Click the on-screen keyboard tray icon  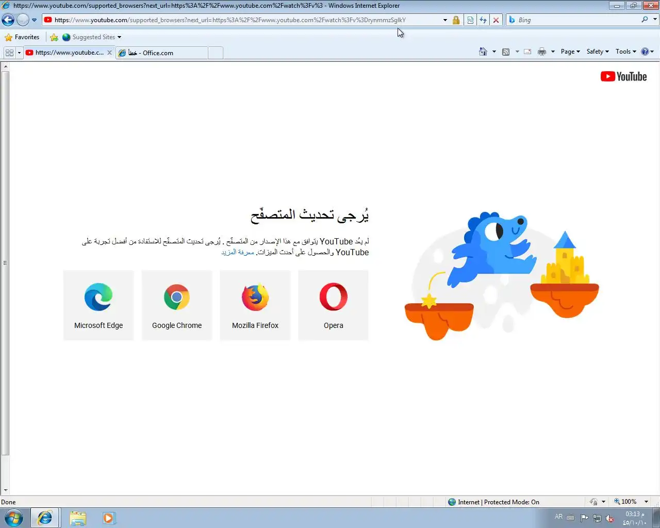click(570, 518)
